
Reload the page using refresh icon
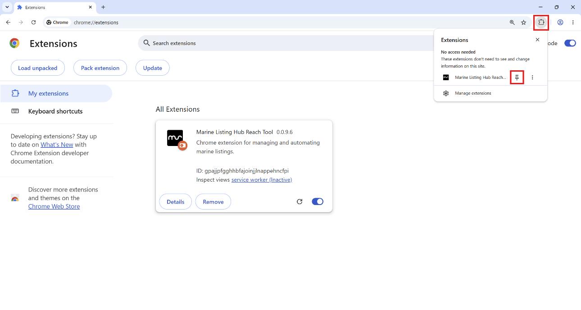click(33, 22)
